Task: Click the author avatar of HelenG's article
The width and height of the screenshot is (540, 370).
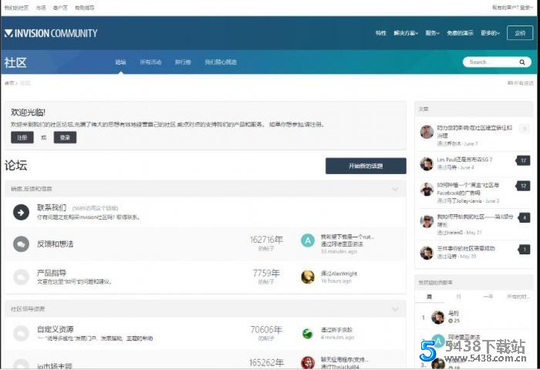Action: [427, 220]
